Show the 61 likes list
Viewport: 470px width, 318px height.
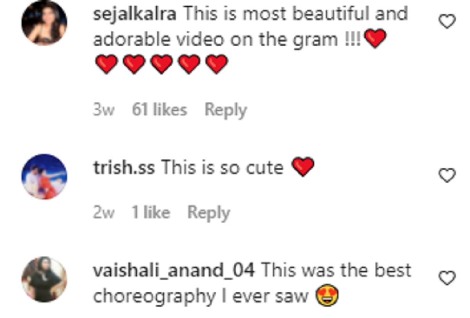(x=159, y=110)
